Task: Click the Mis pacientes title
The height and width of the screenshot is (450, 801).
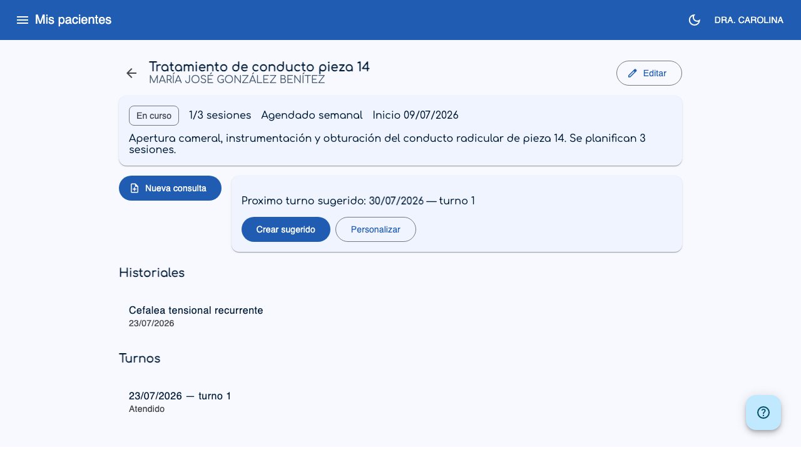Action: (x=73, y=20)
